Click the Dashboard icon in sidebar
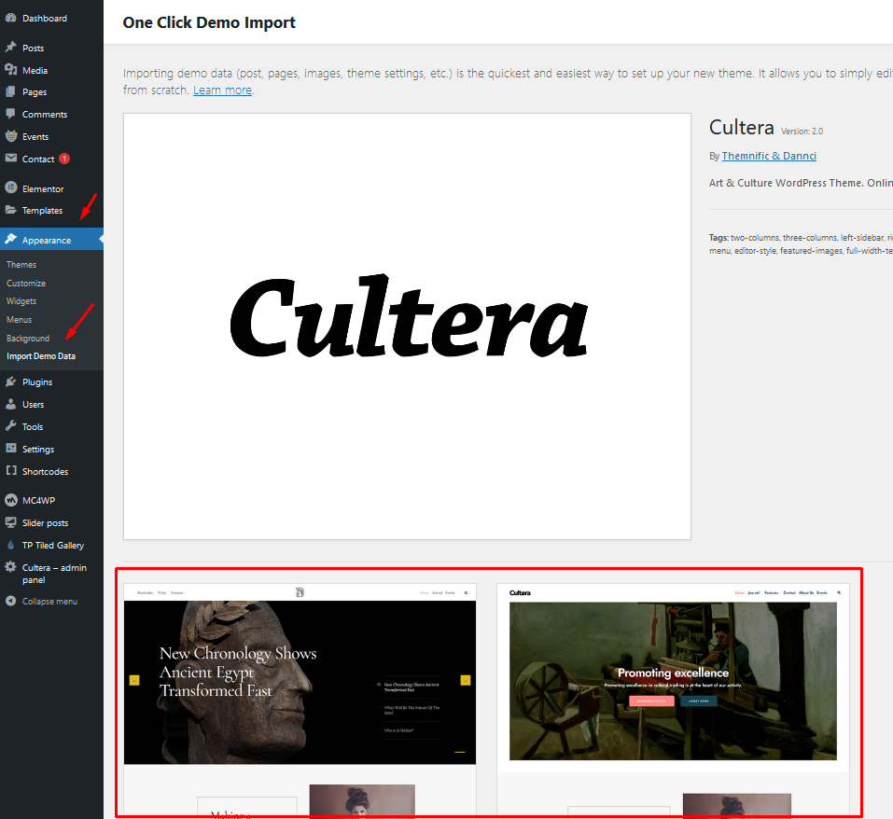The image size is (893, 819). pos(10,19)
